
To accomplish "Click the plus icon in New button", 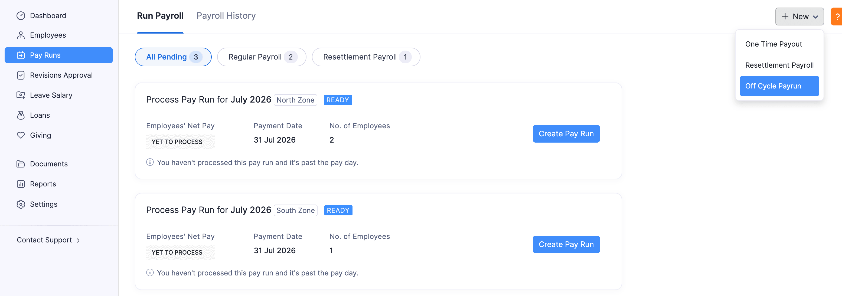I will coord(785,16).
